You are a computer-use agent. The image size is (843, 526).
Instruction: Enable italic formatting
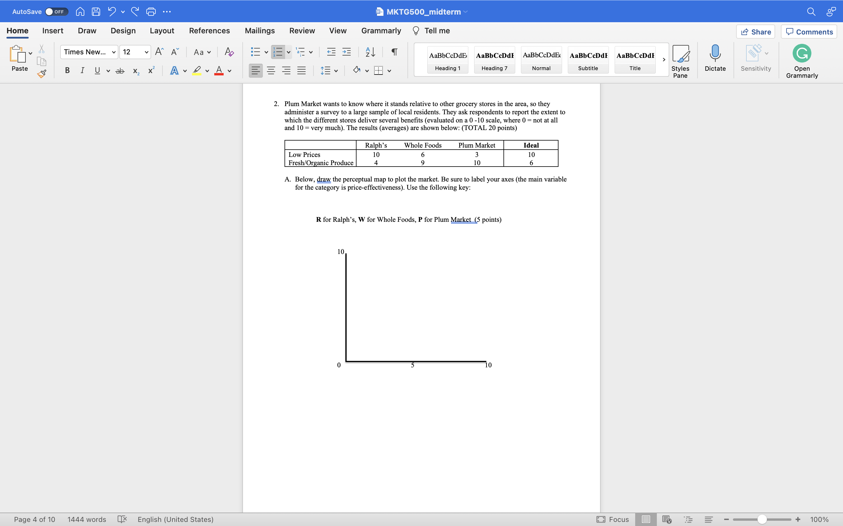coord(82,71)
